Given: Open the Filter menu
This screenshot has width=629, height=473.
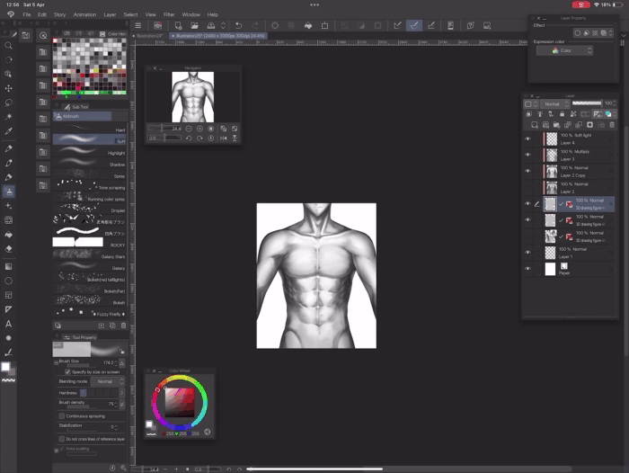Looking at the screenshot, I should 169,14.
